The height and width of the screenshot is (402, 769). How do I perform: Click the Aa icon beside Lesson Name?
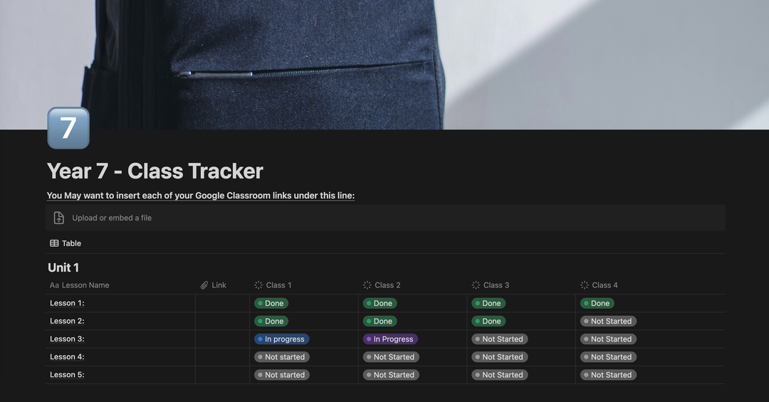point(54,285)
